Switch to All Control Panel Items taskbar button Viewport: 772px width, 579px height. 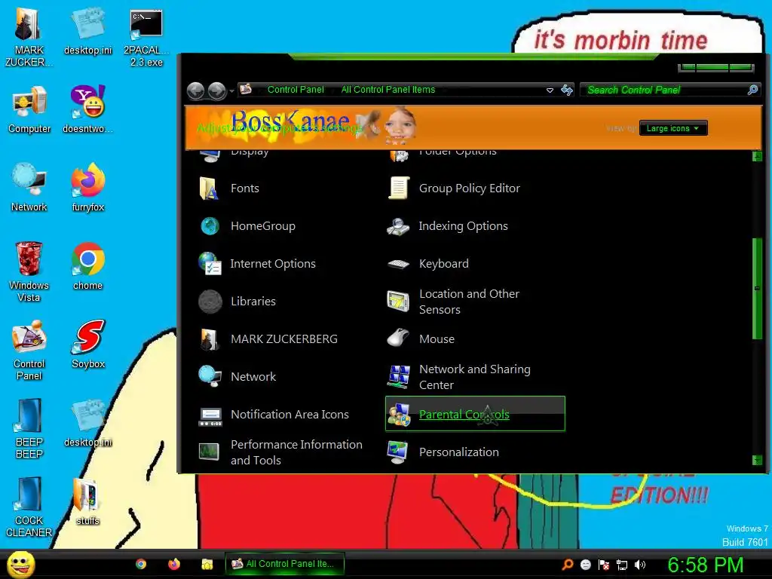pos(284,564)
